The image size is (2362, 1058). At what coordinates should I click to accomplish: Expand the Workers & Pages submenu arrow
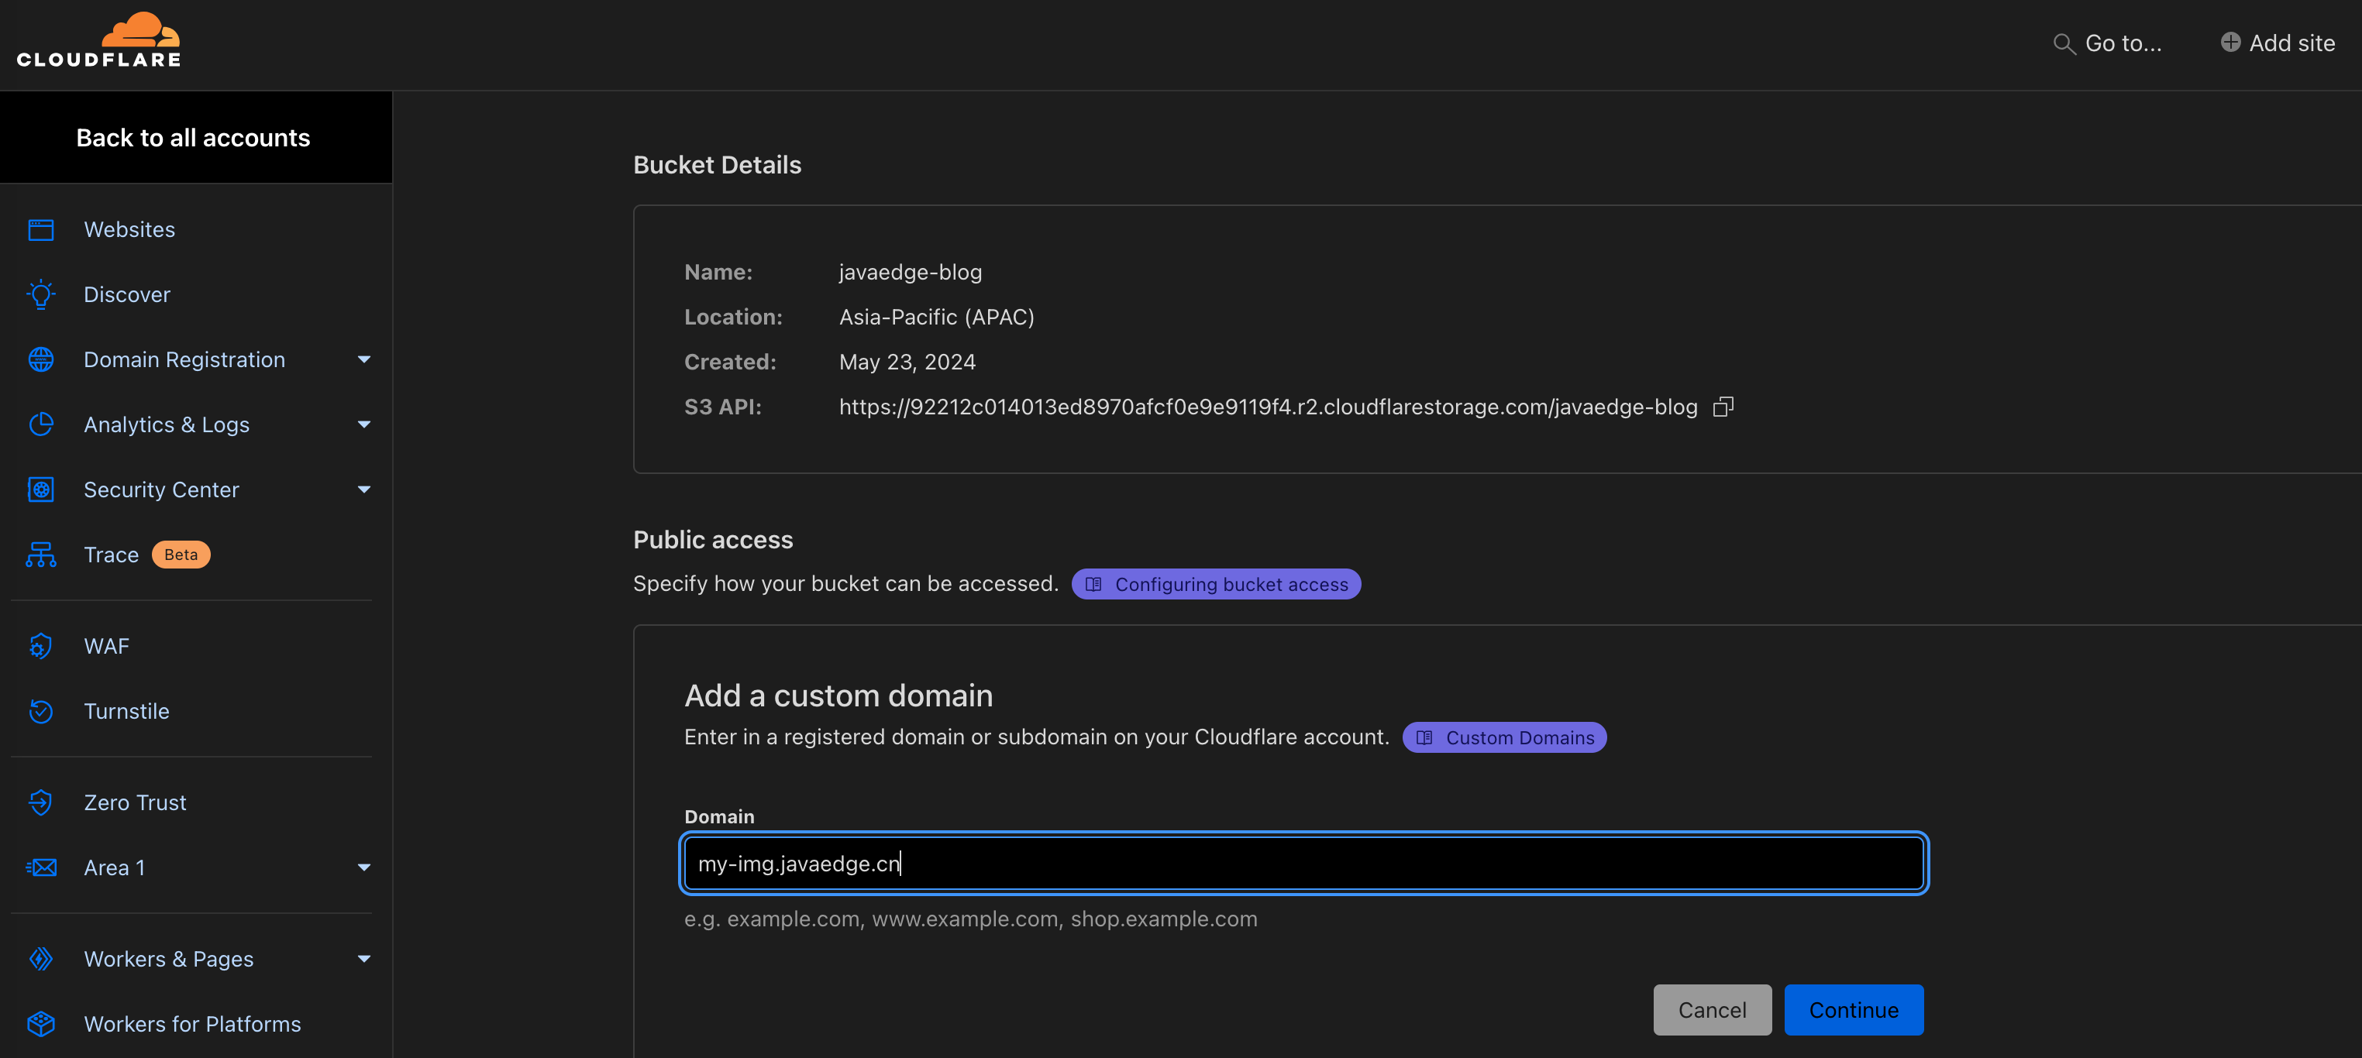pyautogui.click(x=364, y=959)
